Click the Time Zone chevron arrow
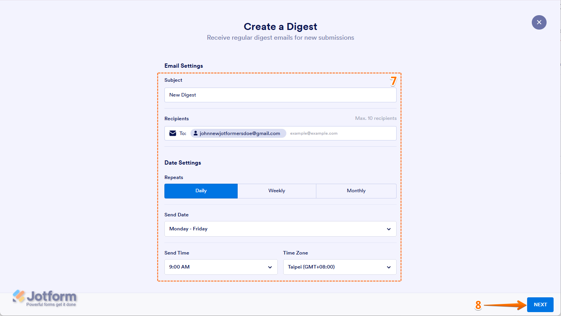Viewport: 561px width, 316px height. point(388,267)
